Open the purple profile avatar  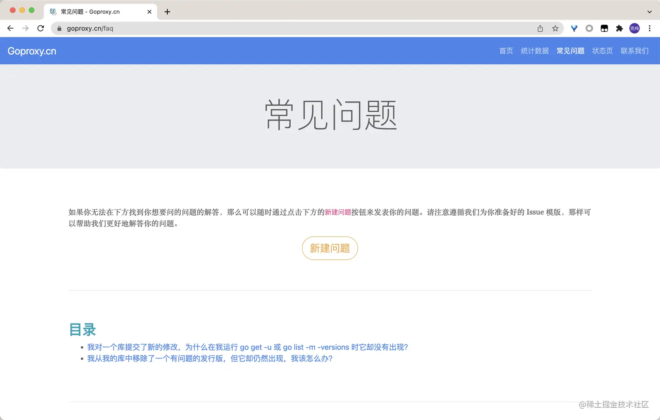click(634, 28)
